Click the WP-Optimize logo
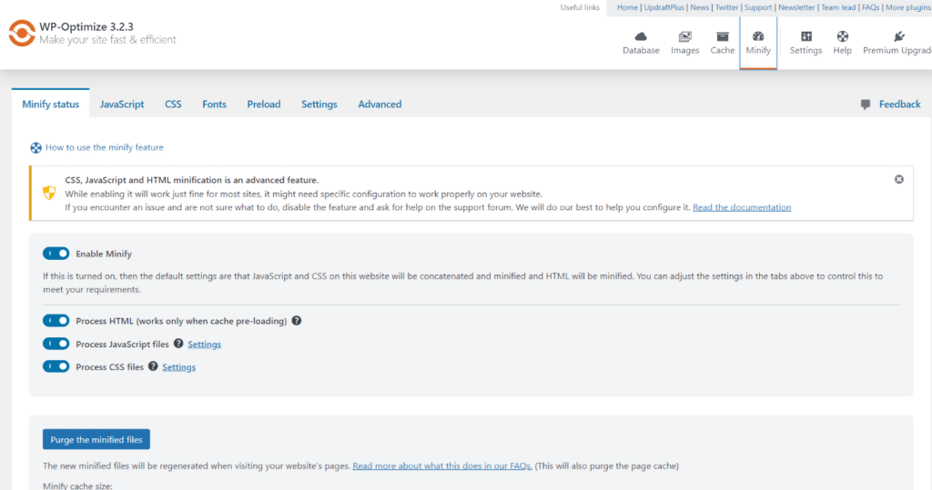Image resolution: width=932 pixels, height=490 pixels. tap(22, 34)
